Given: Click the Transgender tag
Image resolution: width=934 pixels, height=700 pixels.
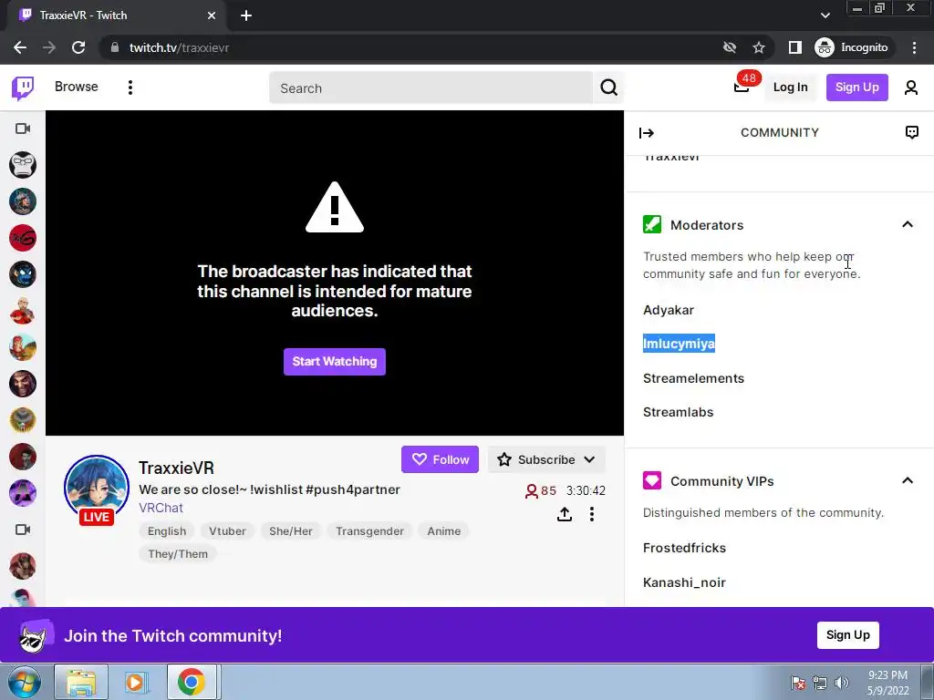Looking at the screenshot, I should click(369, 531).
